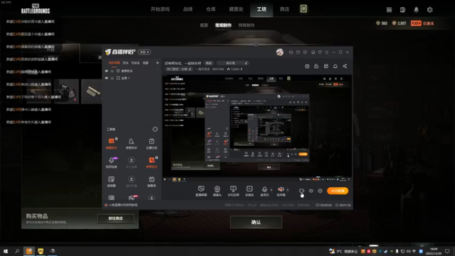Click the streamer avatar in the title bar

pyautogui.click(x=280, y=52)
